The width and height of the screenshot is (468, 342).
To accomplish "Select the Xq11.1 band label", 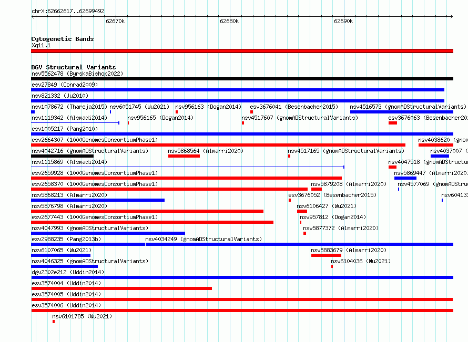I will point(41,45).
